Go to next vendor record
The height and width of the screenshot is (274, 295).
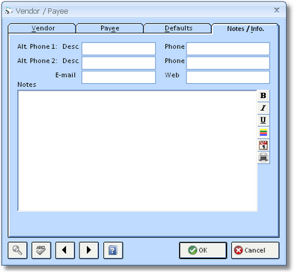point(88,250)
